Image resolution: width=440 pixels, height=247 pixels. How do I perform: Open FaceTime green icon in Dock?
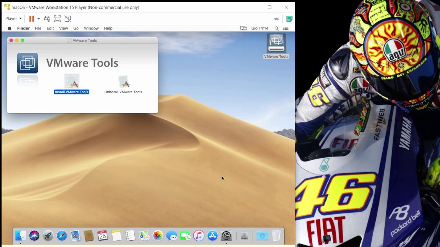coord(185,236)
